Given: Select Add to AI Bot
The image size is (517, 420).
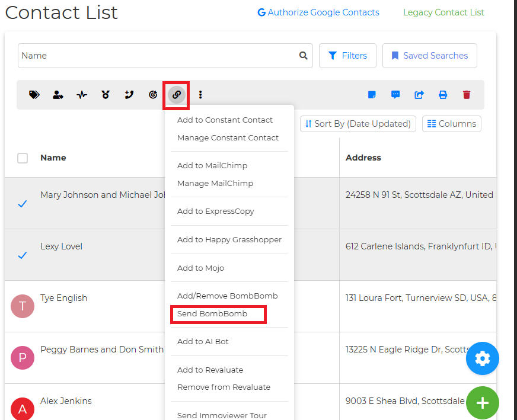Looking at the screenshot, I should [x=203, y=342].
